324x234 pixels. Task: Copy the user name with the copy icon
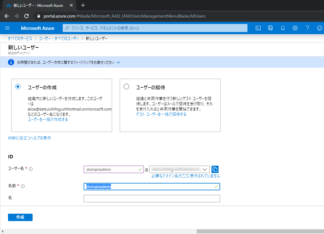215,169
